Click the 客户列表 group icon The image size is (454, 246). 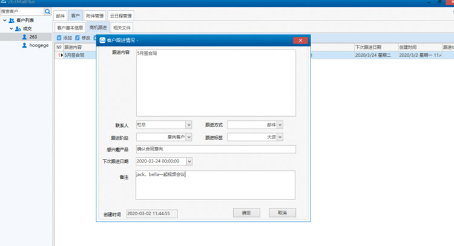pyautogui.click(x=12, y=21)
